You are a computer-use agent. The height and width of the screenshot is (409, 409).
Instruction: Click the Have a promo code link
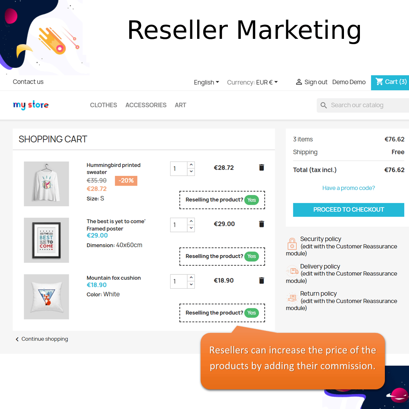coord(348,188)
